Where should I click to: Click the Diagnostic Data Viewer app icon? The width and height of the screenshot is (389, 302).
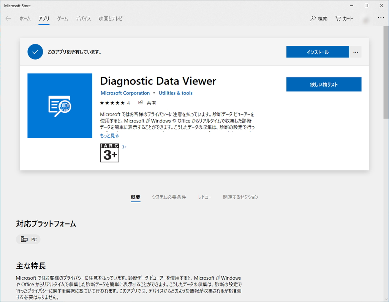point(60,105)
